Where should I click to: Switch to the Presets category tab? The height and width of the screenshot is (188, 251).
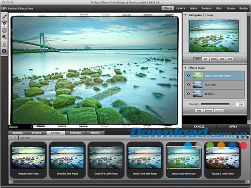tap(95, 133)
